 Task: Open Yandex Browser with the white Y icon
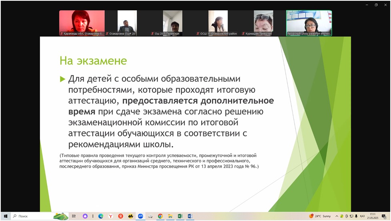coord(111,216)
